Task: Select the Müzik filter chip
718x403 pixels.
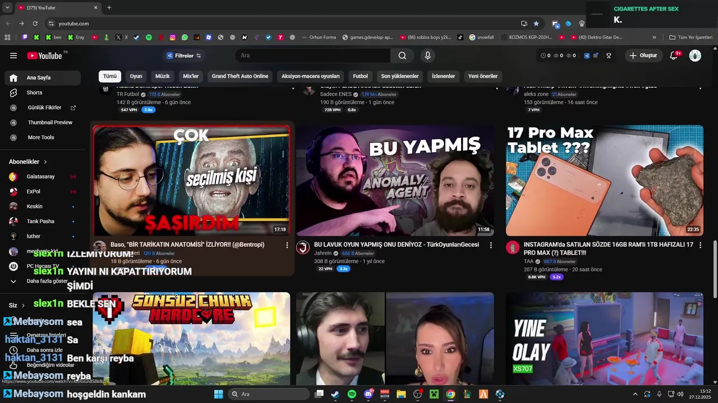Action: coord(163,76)
